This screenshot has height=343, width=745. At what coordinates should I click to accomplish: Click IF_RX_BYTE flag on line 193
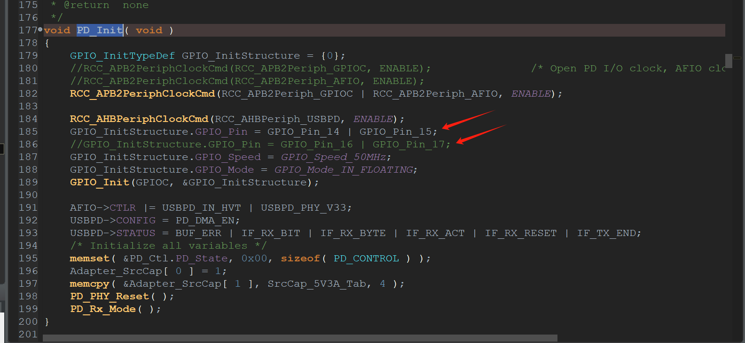coord(353,233)
